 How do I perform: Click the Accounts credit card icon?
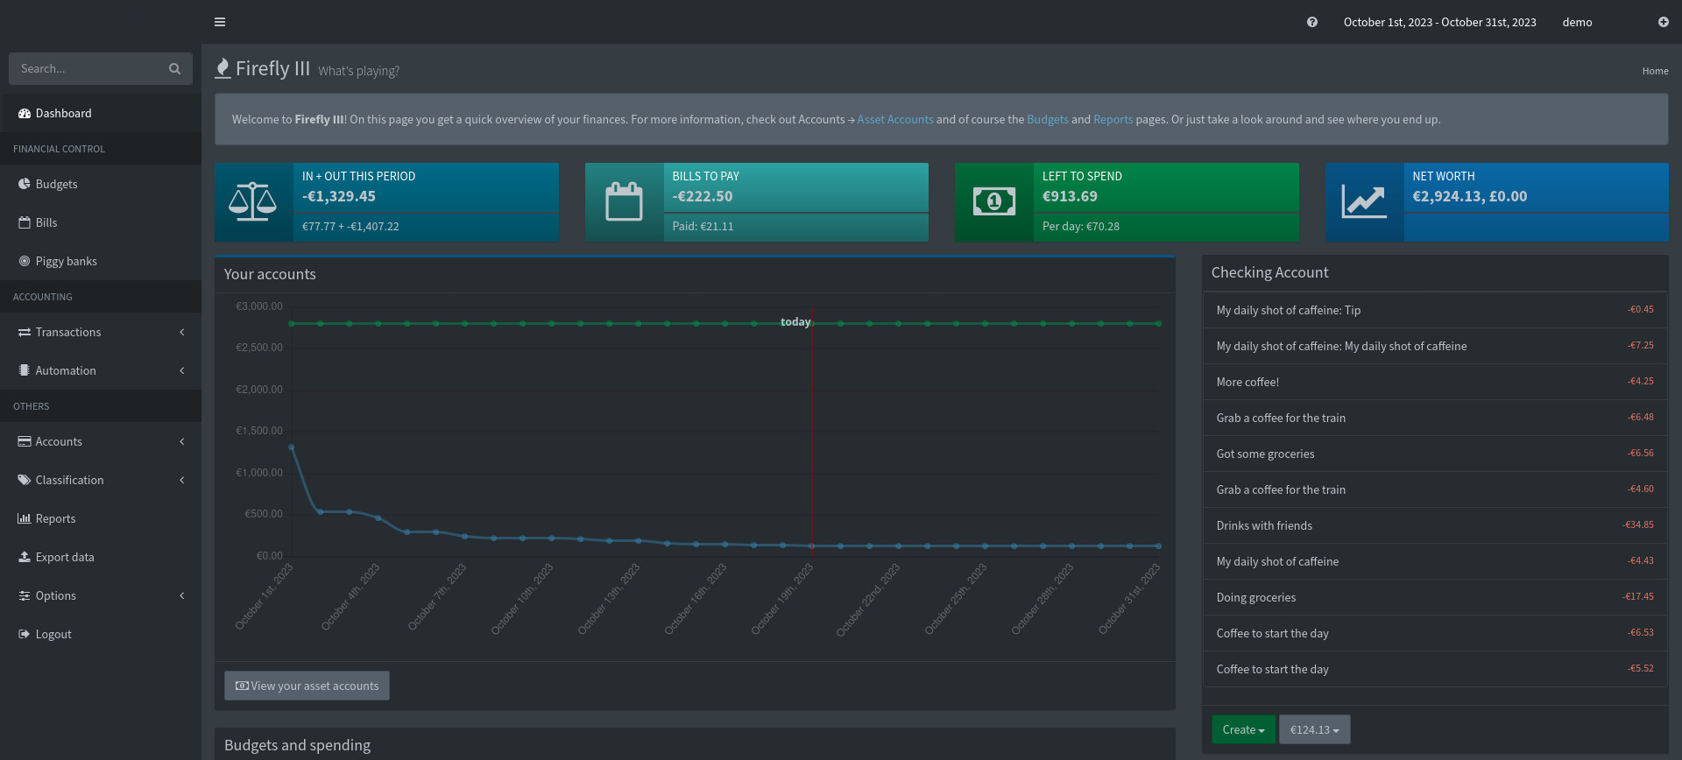[x=25, y=441]
